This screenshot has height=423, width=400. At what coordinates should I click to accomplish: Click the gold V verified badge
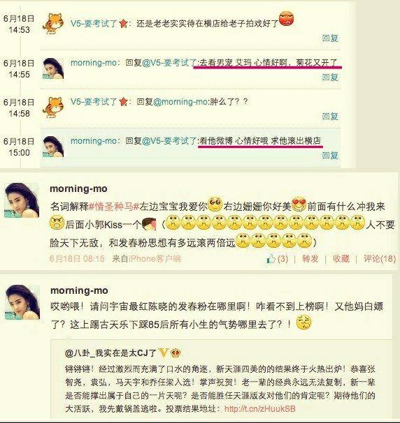tap(164, 352)
